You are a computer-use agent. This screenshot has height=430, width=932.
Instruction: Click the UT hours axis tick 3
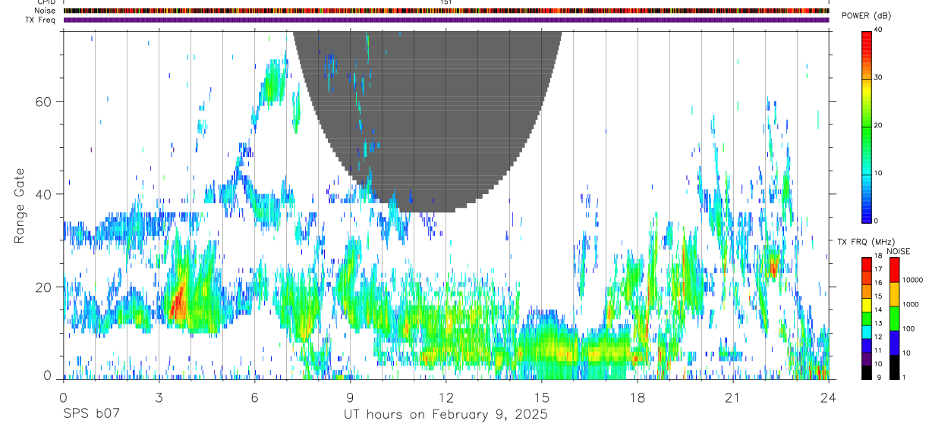159,397
